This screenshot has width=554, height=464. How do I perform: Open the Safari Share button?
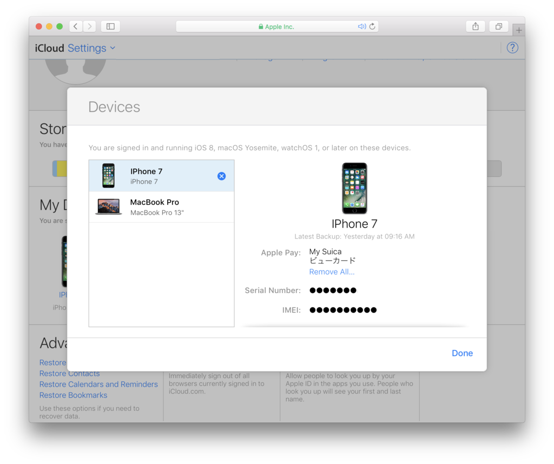pos(476,26)
